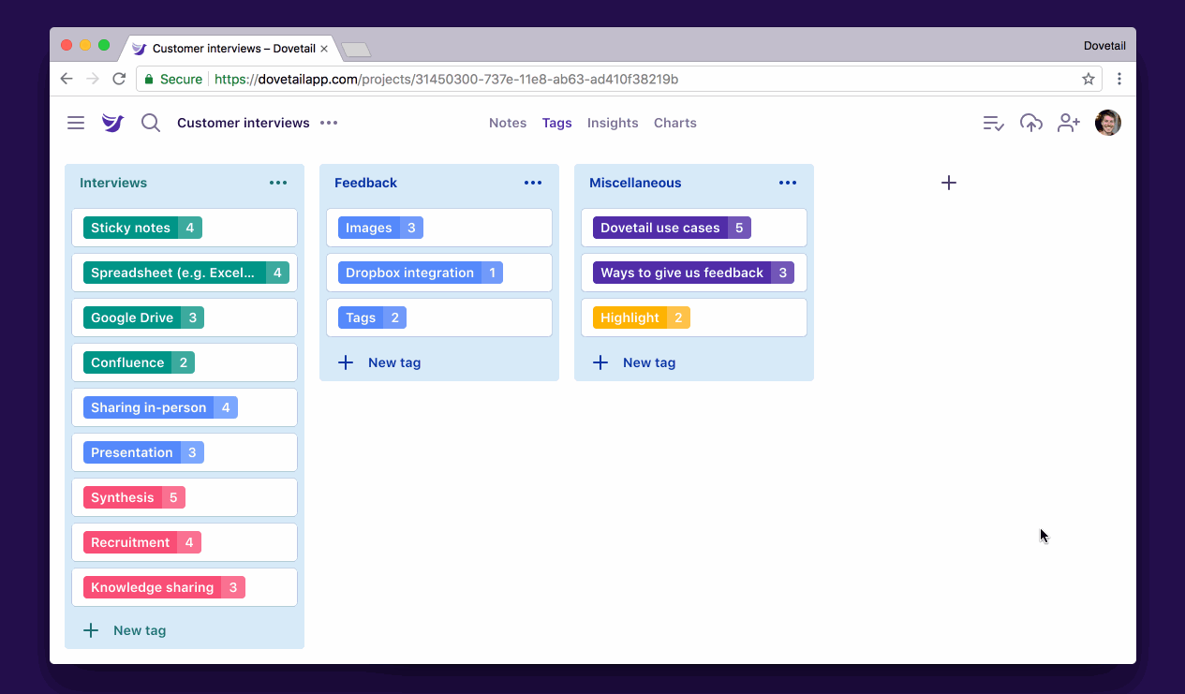1185x694 pixels.
Task: Click the Interviews column title
Action: click(x=113, y=183)
